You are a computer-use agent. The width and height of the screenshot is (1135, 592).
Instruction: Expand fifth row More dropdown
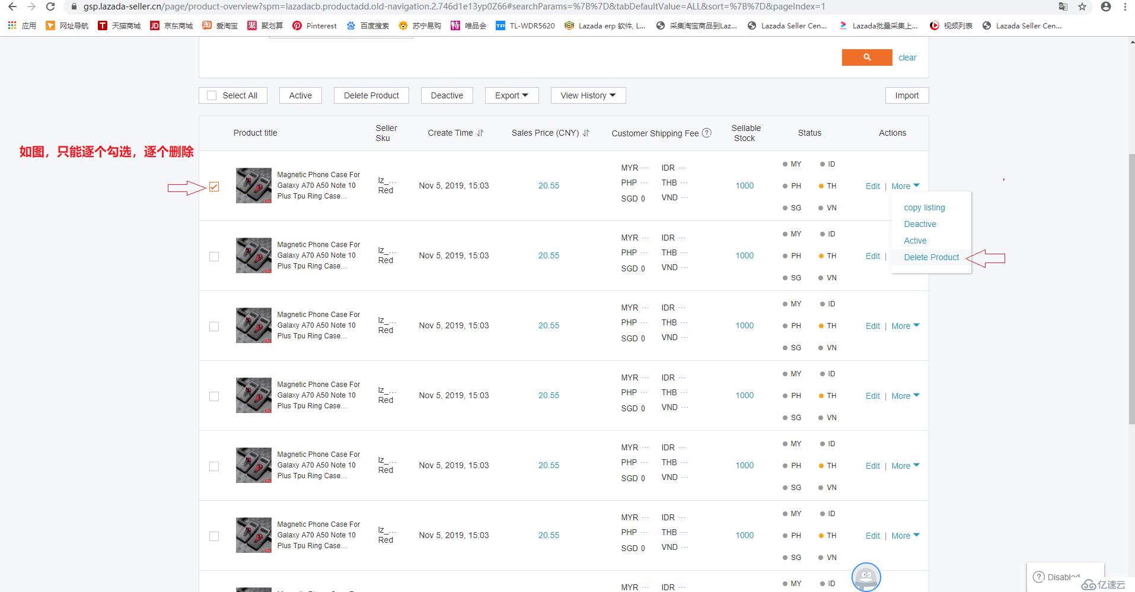click(x=906, y=466)
